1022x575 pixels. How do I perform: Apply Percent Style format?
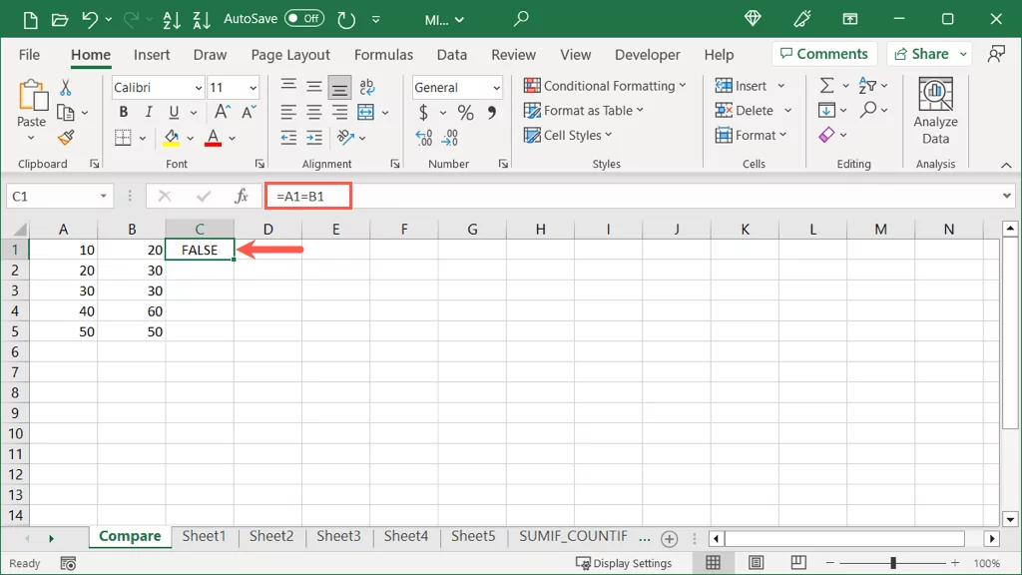(465, 112)
